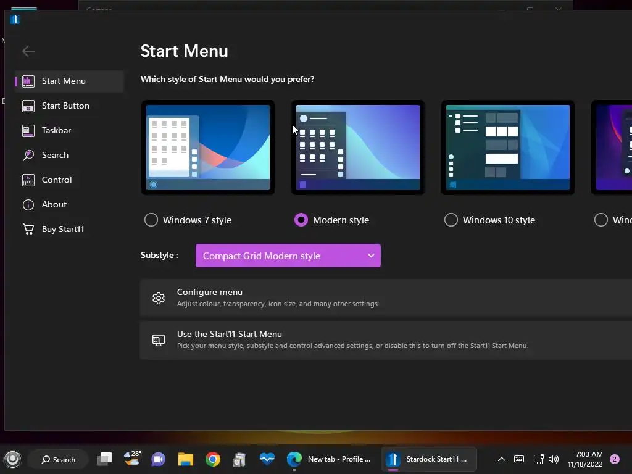
Task: Select the Windows 7 style radio button
Action: [151, 220]
